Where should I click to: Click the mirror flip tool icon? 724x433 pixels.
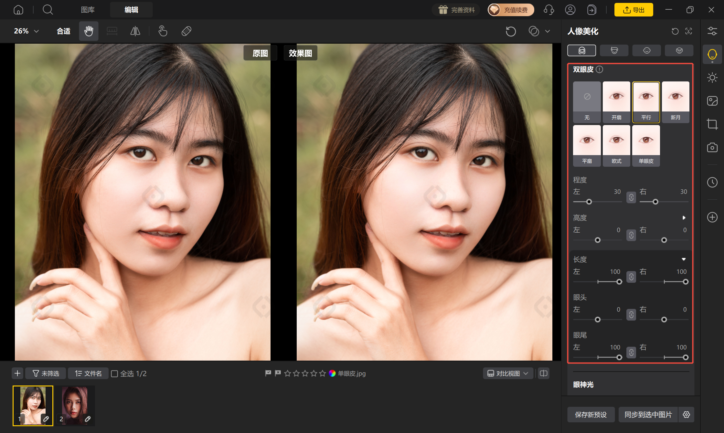point(135,31)
